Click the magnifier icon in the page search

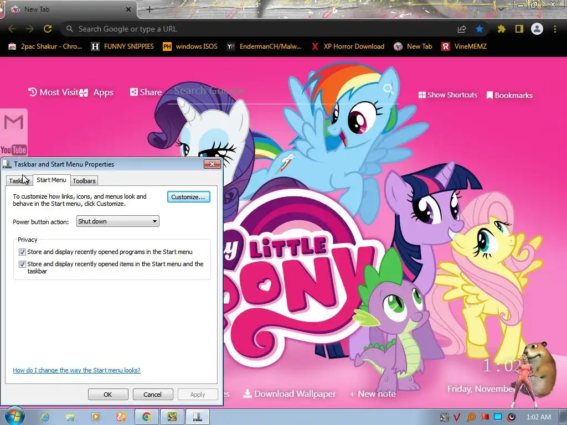(388, 89)
